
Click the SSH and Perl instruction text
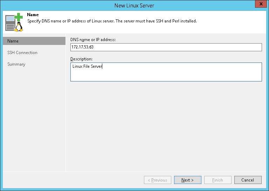pyautogui.click(x=112, y=21)
